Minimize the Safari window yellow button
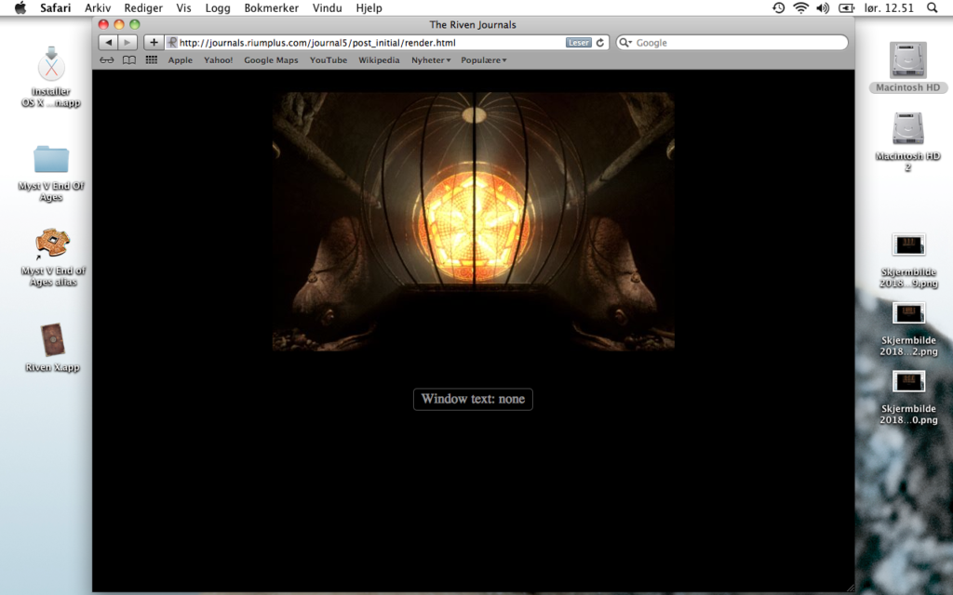953x595 pixels. pos(119,24)
